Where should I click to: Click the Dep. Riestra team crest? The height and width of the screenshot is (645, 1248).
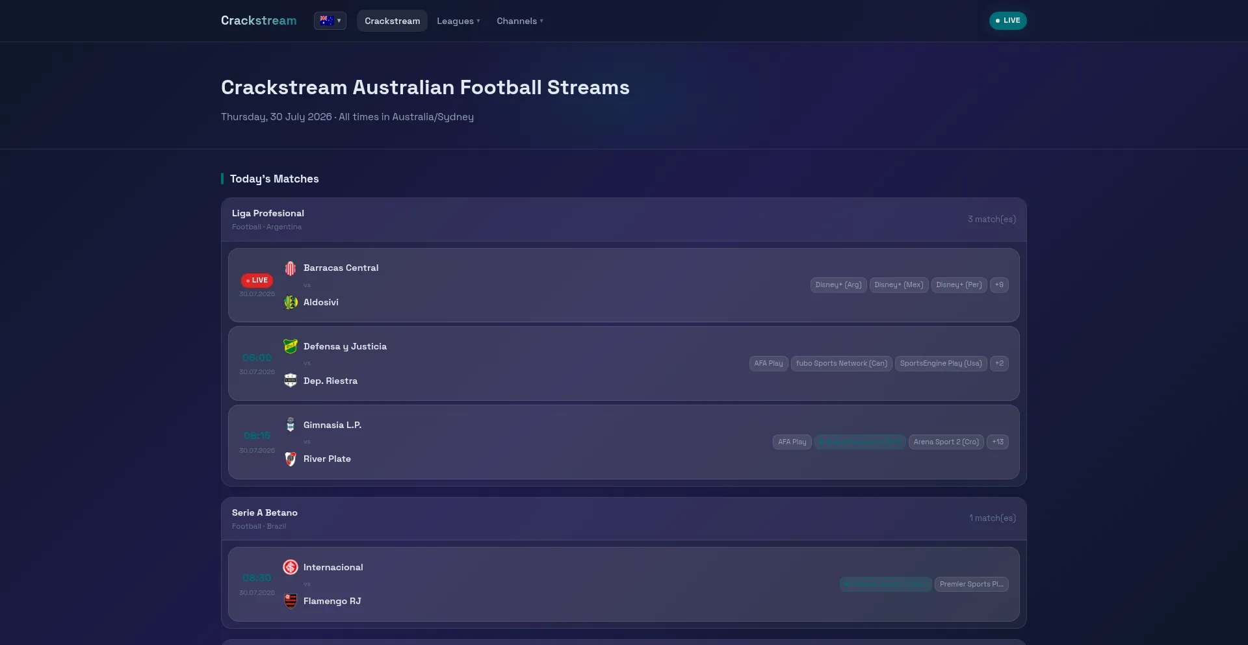click(x=291, y=381)
